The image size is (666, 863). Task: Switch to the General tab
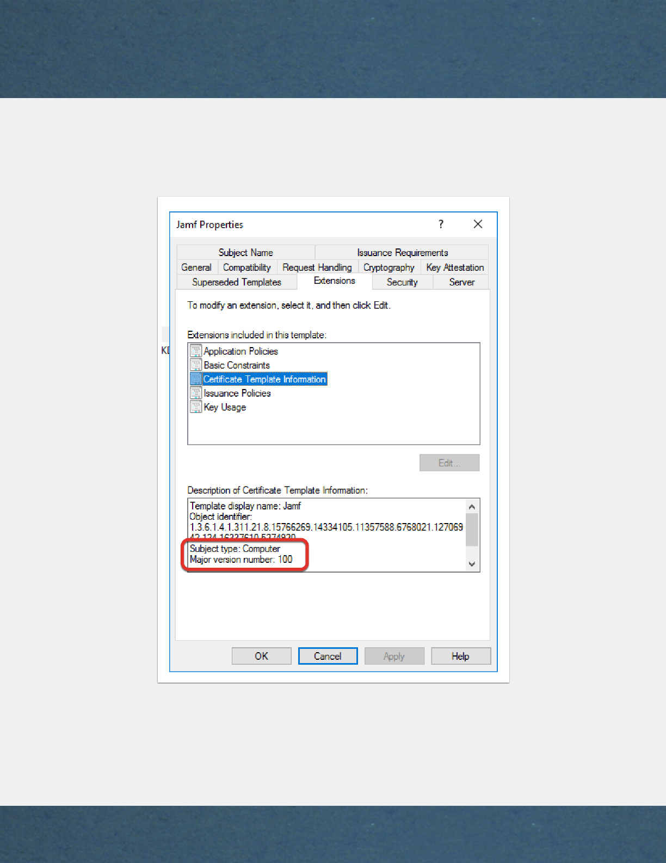pos(196,267)
